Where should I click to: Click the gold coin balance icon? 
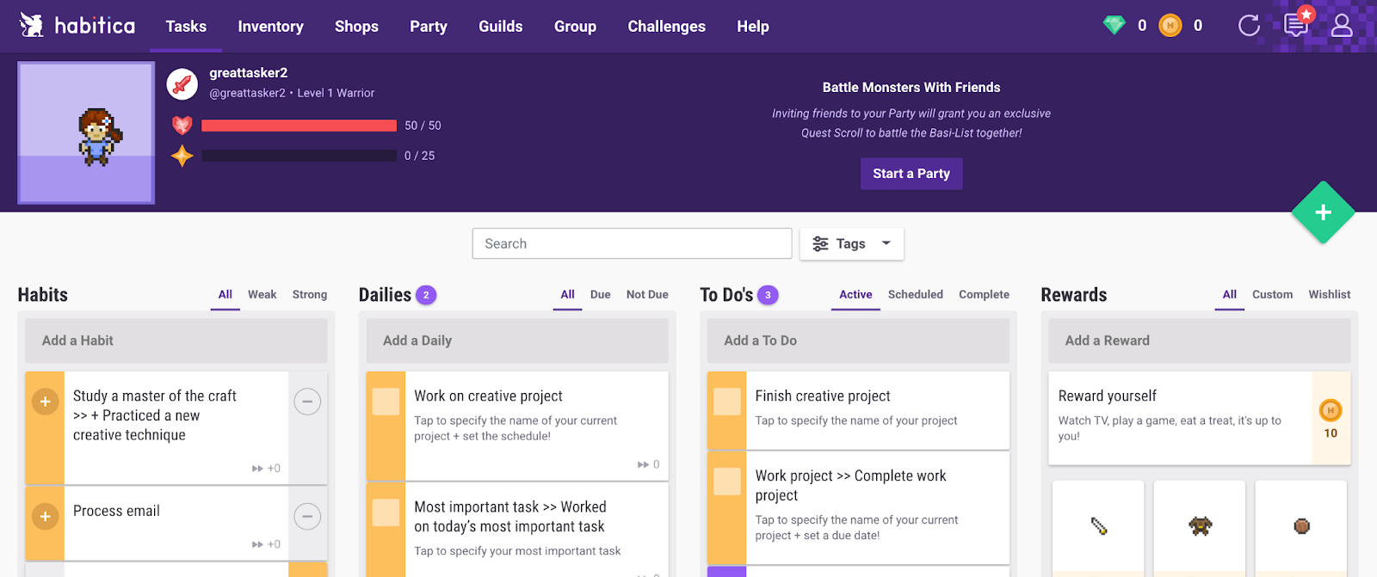1170,26
